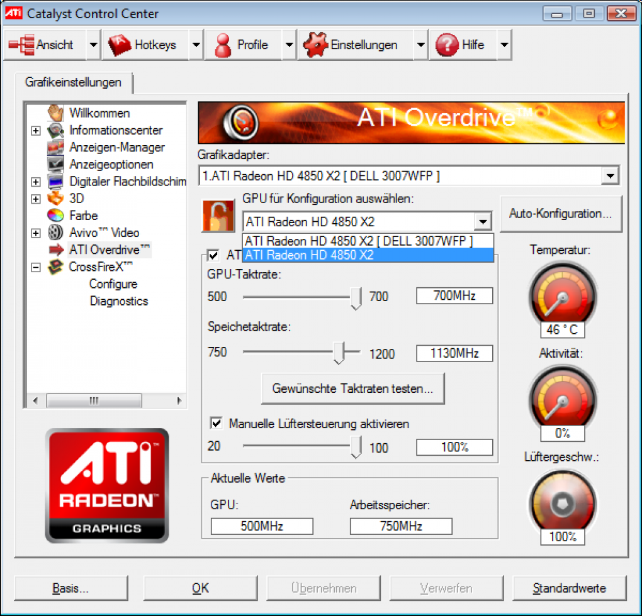Select the Willkommen tree entry
Screen dimensions: 642x616
point(99,113)
